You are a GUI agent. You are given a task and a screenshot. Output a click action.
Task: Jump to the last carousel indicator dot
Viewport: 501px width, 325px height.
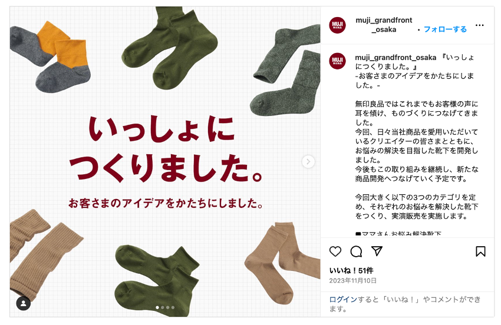pyautogui.click(x=173, y=307)
